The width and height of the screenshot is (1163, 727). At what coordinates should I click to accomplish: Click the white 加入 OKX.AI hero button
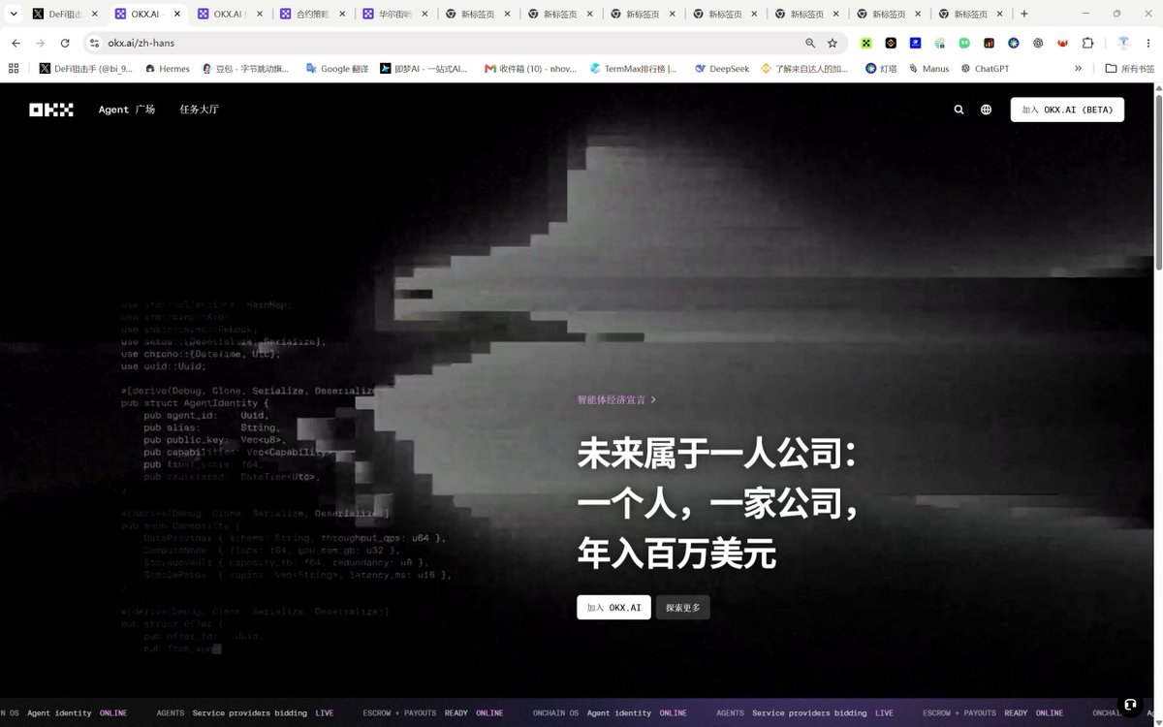point(613,608)
